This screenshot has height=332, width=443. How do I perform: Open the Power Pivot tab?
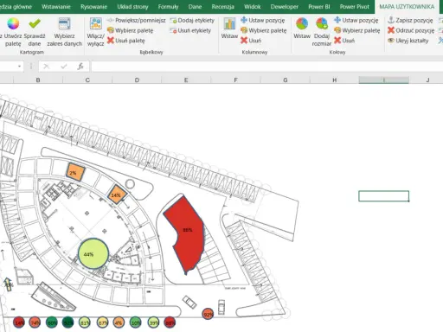point(354,7)
